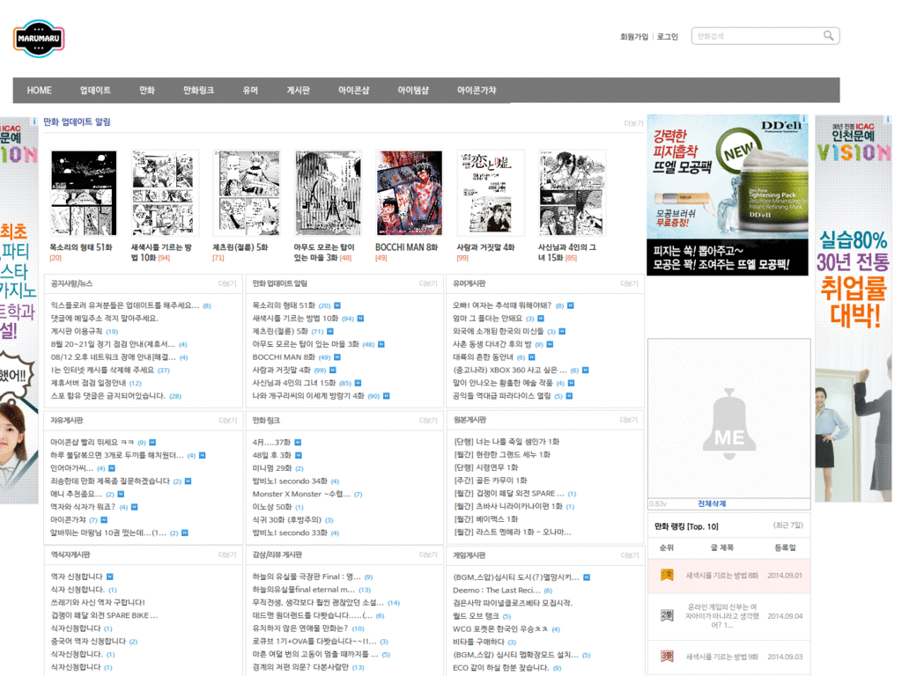Open thumbnail for 사랑과 거짓말 4화
The height and width of the screenshot is (676, 902).
tap(490, 193)
